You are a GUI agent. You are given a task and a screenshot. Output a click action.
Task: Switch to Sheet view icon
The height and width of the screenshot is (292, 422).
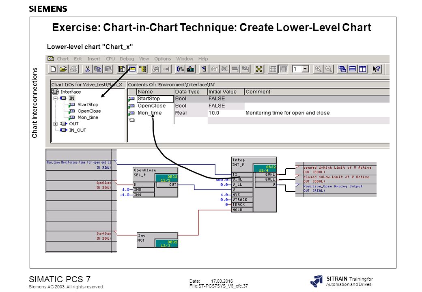point(283,69)
